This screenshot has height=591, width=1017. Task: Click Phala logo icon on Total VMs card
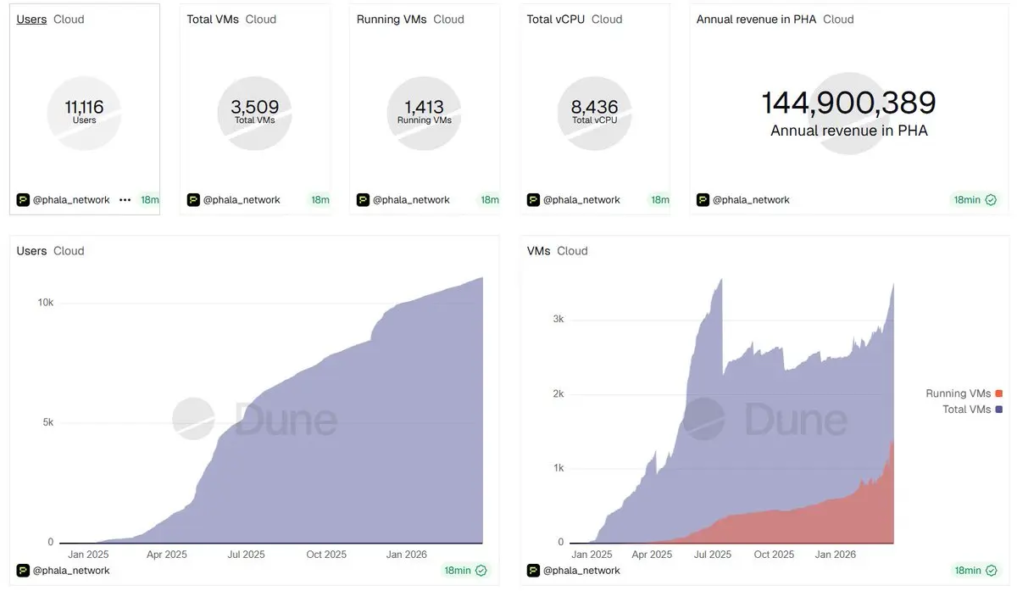[x=193, y=200]
